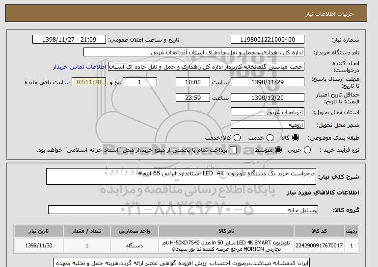Screen dimensions: 378x267
Task: Click the days remaining field showing 1
Action: click(140, 82)
